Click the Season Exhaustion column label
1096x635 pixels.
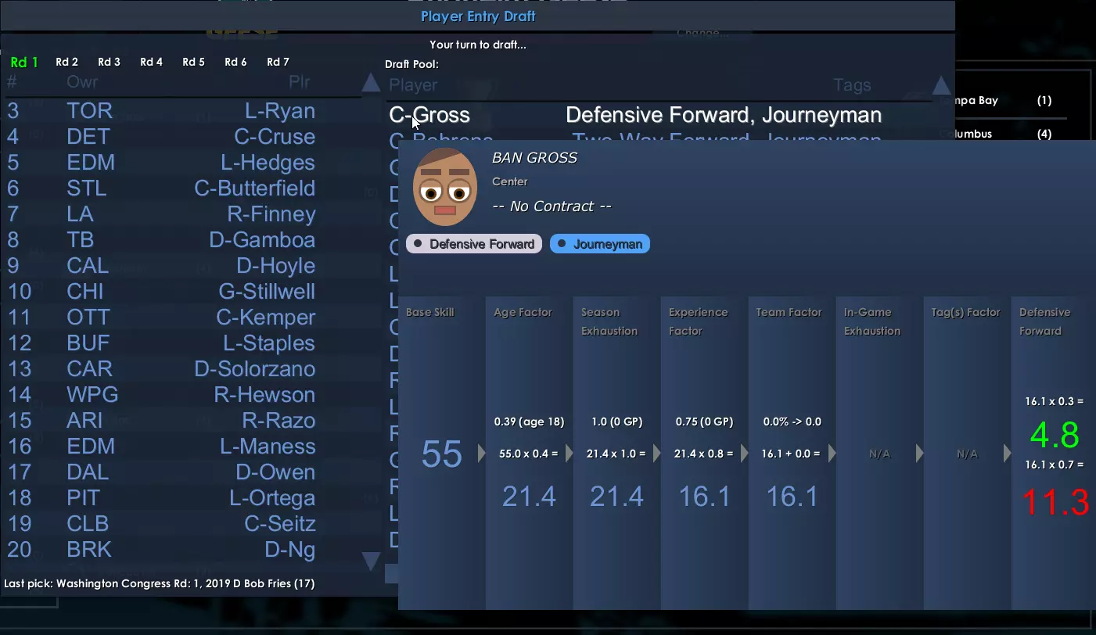[x=609, y=321]
